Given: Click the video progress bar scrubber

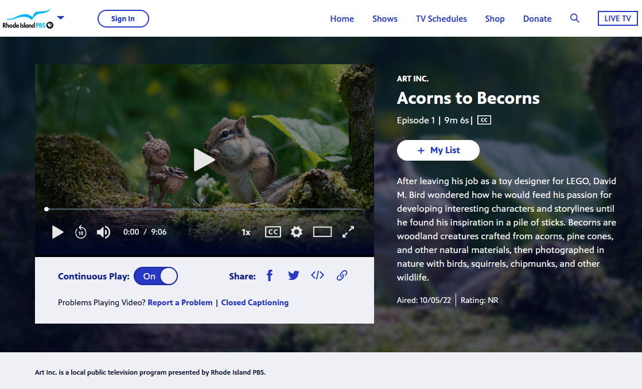Looking at the screenshot, I should coord(46,209).
